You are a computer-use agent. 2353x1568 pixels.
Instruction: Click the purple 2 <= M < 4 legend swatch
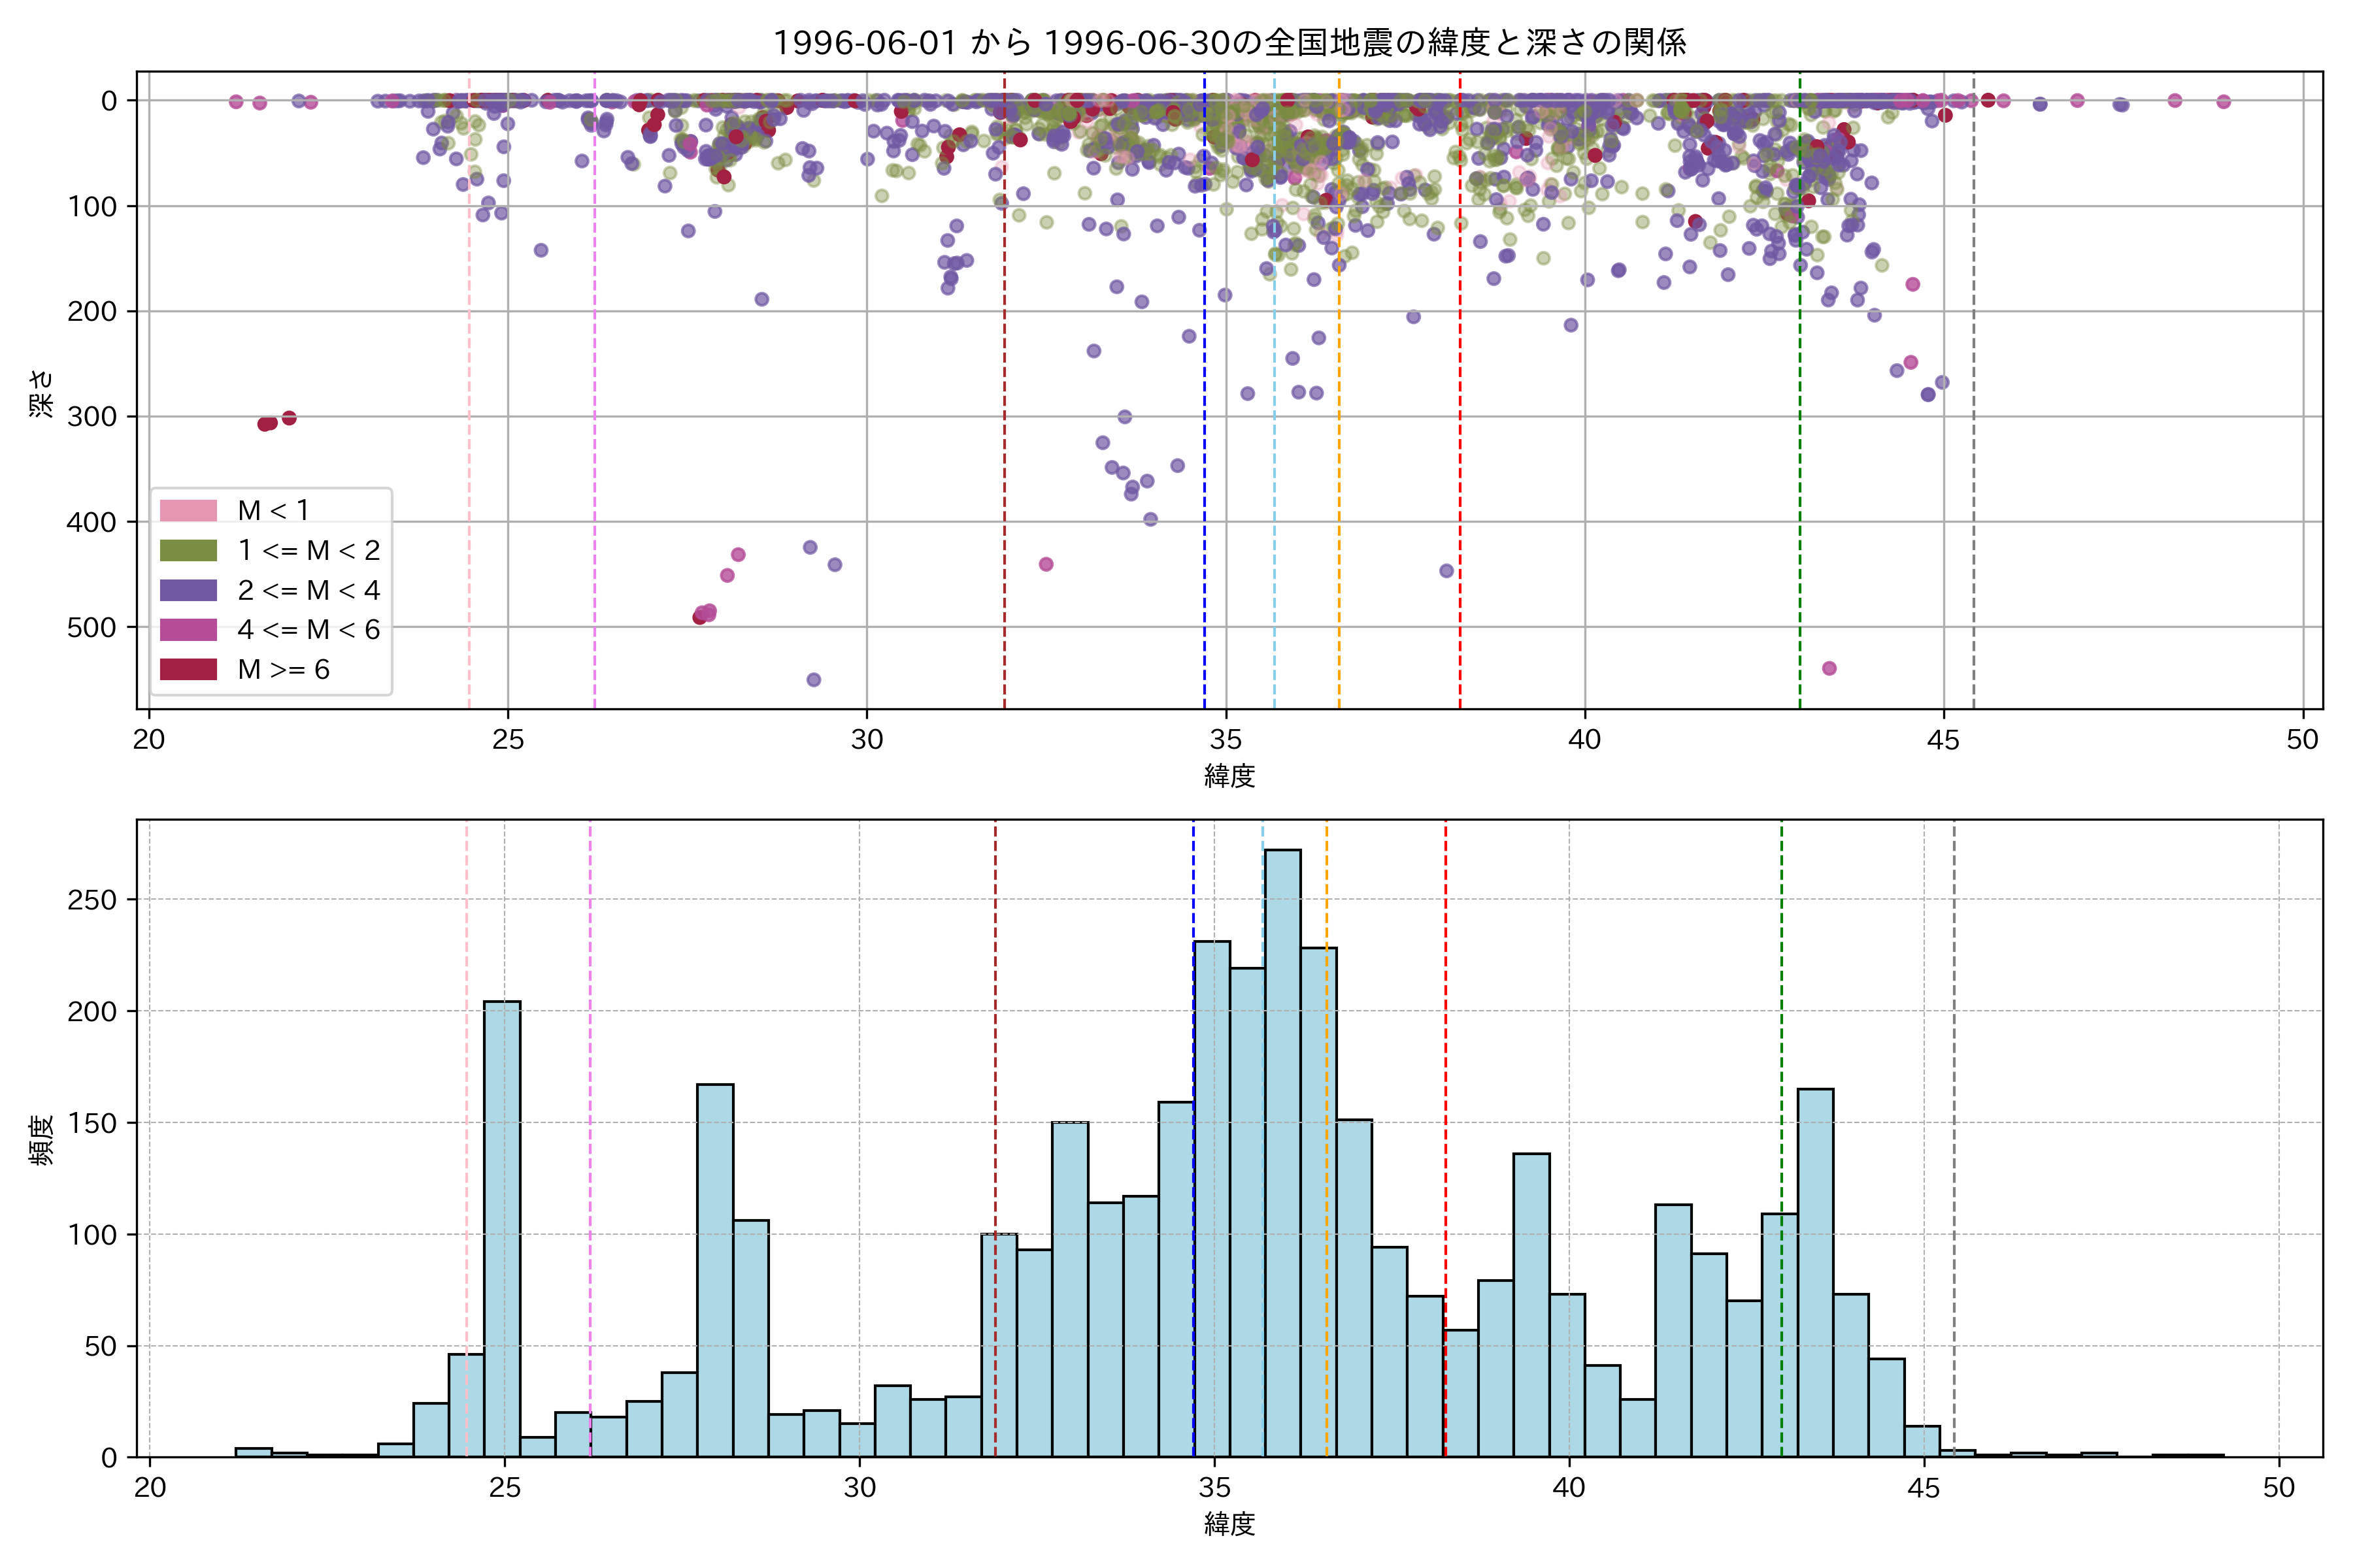point(188,590)
